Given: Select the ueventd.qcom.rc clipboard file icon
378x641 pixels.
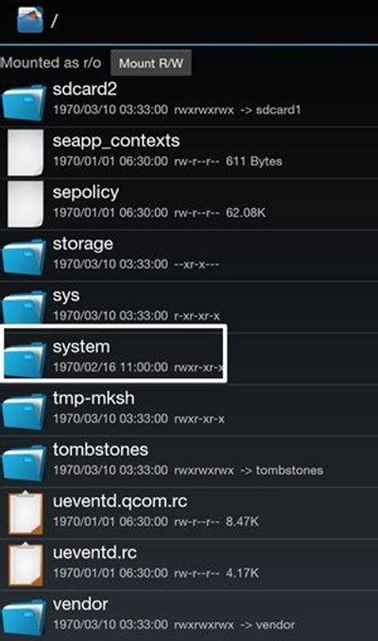Looking at the screenshot, I should [x=26, y=513].
